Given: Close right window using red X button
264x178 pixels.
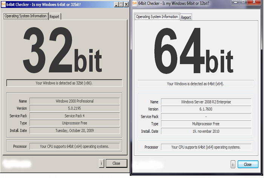Looking at the screenshot, I should click(254, 2).
